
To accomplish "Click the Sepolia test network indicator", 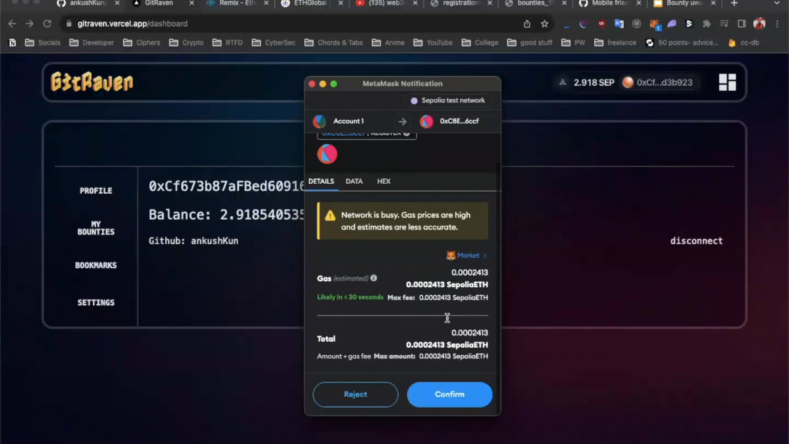I will pos(448,101).
